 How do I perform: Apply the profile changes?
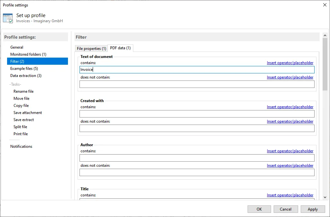click(313, 209)
